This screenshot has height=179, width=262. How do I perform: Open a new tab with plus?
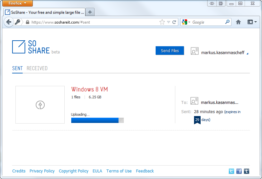click(90, 12)
